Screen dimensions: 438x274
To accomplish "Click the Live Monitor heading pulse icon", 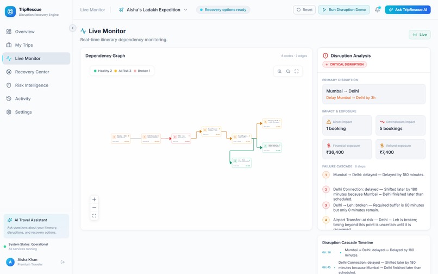I will click(83, 31).
